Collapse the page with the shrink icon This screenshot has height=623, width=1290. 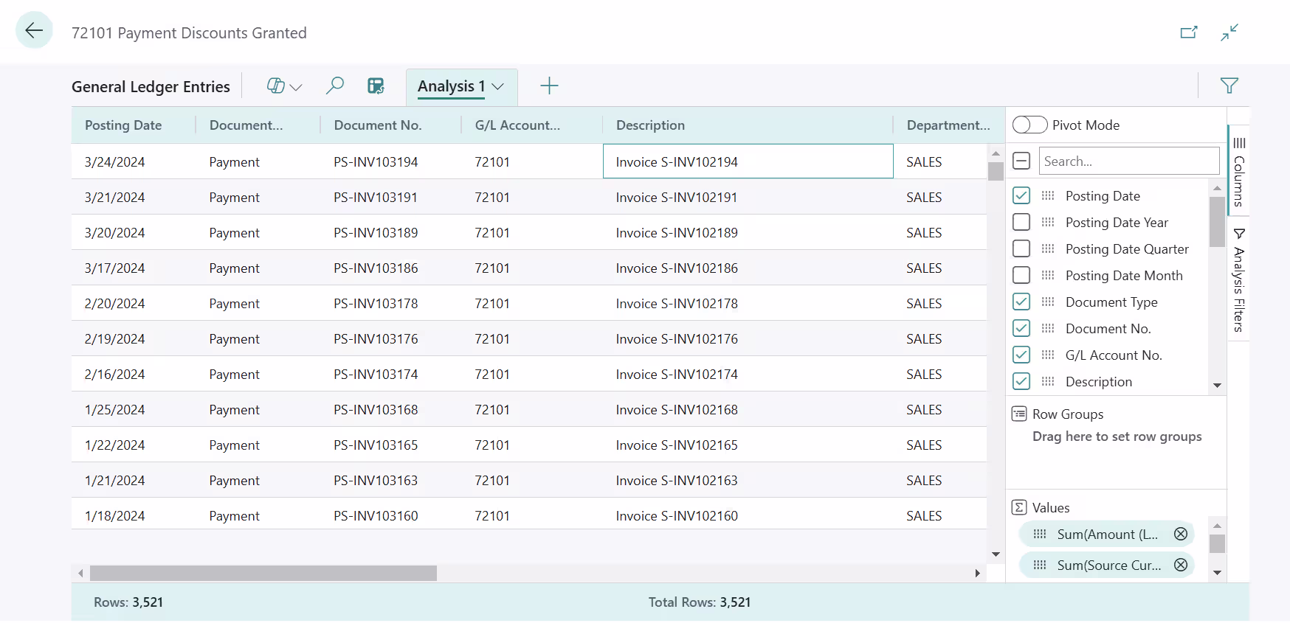[x=1229, y=32]
